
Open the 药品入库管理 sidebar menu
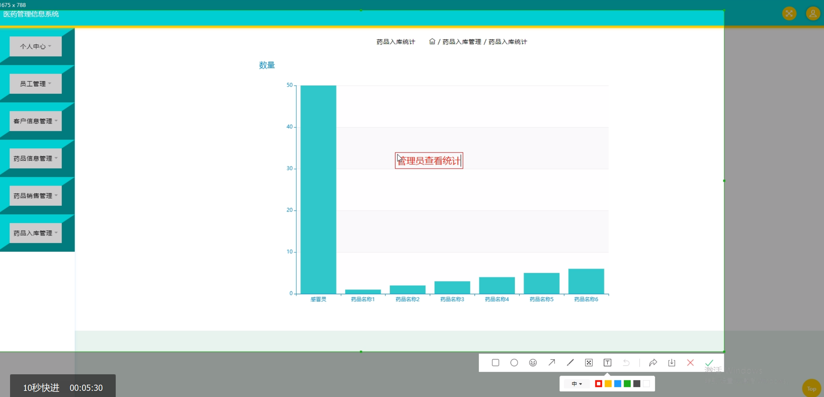(36, 233)
